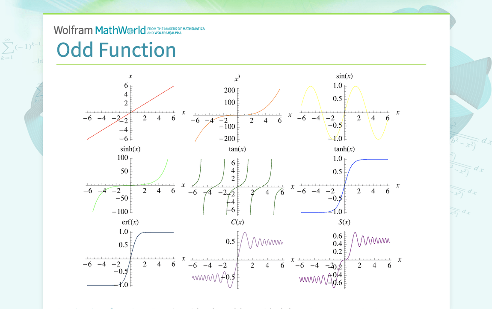Click the 100 label on sinh(x) axis
This screenshot has height=309, width=492.
(122, 157)
